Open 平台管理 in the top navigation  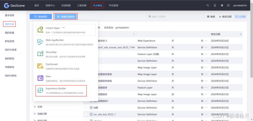[114, 5]
